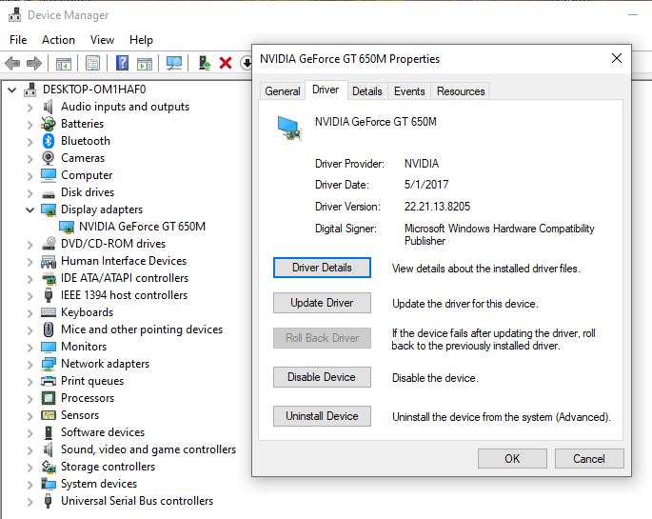
Task: Click the Properties sheet toolbar icon
Action: pos(92,63)
